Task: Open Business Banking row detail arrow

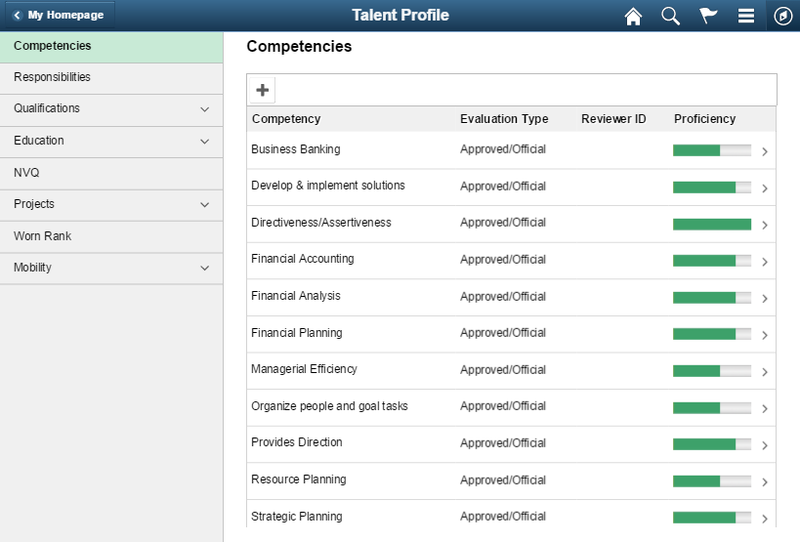Action: click(764, 151)
